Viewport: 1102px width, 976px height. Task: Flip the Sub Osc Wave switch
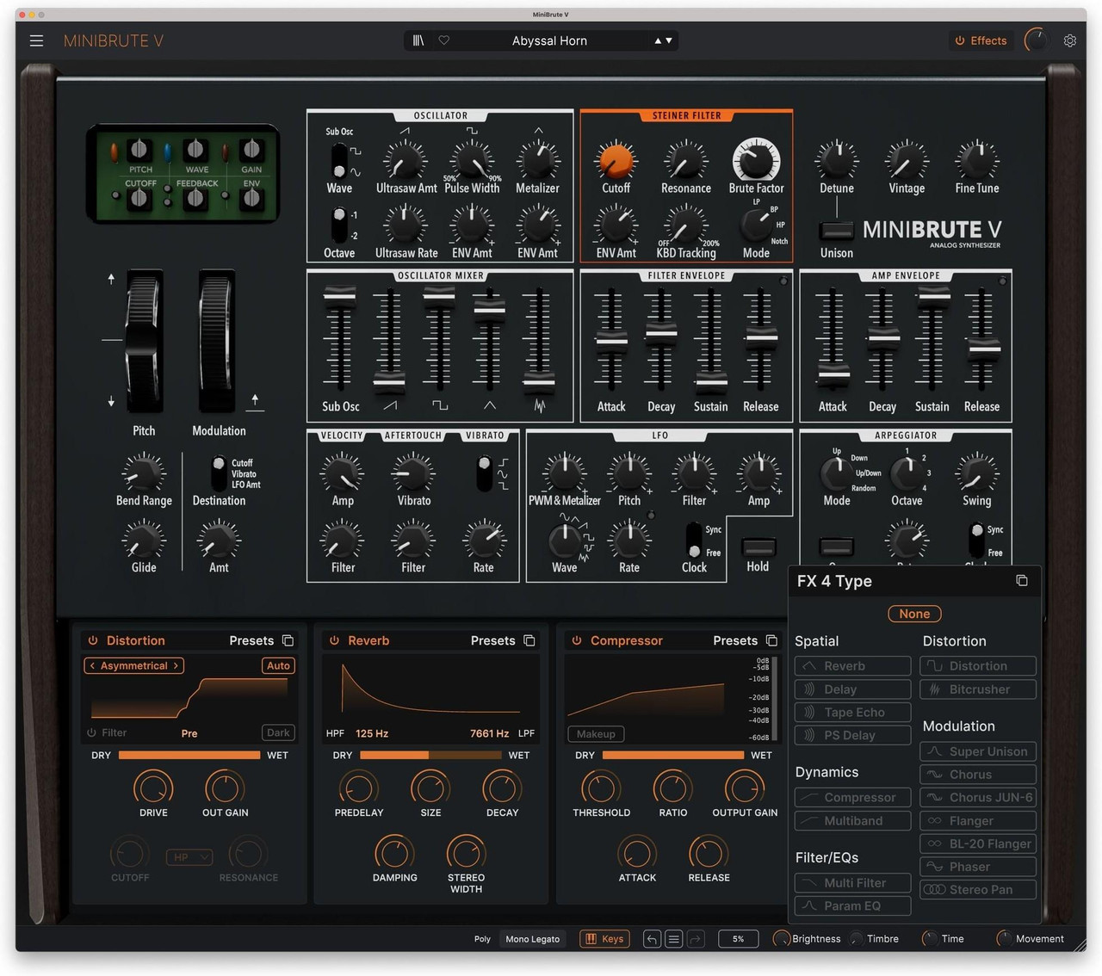coord(339,161)
